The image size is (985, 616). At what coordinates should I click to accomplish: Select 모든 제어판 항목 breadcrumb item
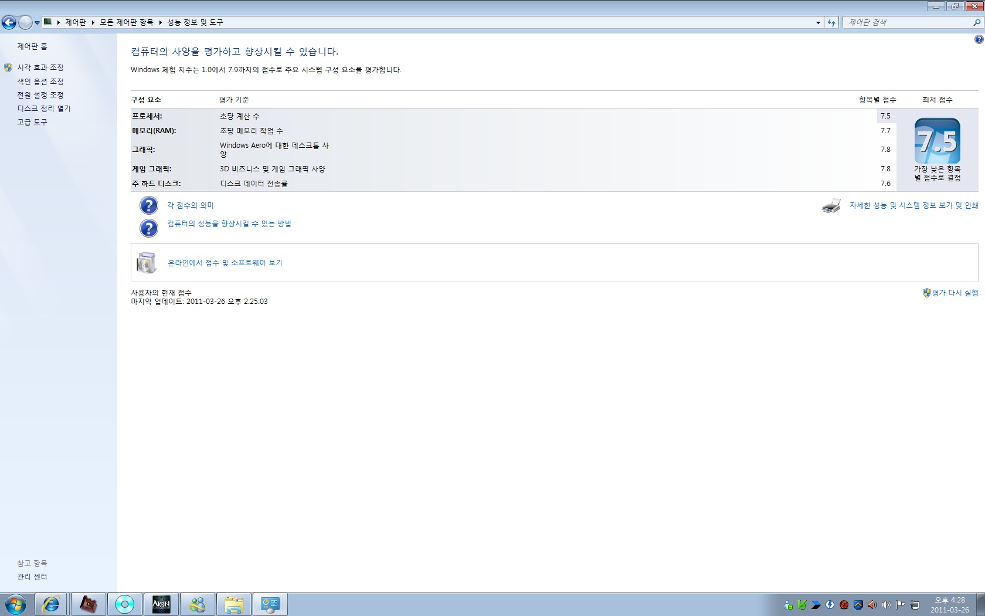126,22
